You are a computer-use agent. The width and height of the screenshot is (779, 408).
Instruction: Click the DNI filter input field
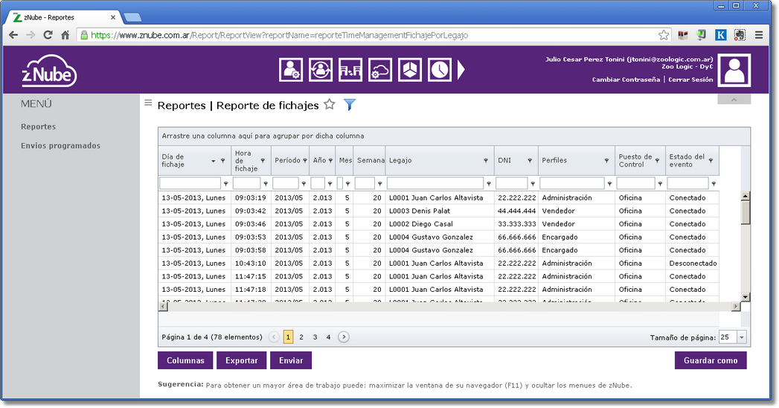click(511, 183)
